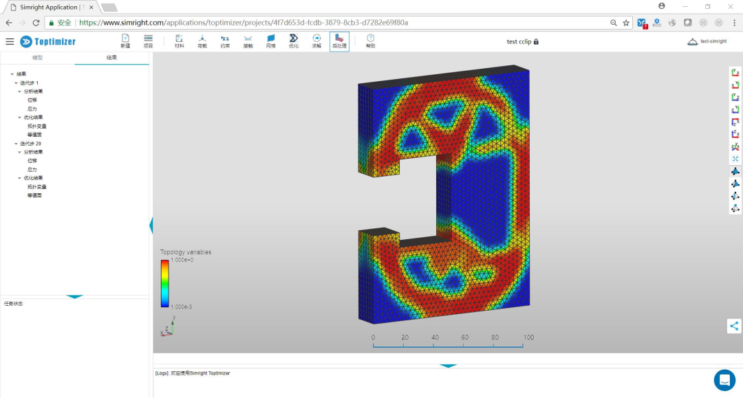Screen dimensions: 743x398
Task: Select the 网格 (Mesh) tool
Action: pyautogui.click(x=270, y=41)
